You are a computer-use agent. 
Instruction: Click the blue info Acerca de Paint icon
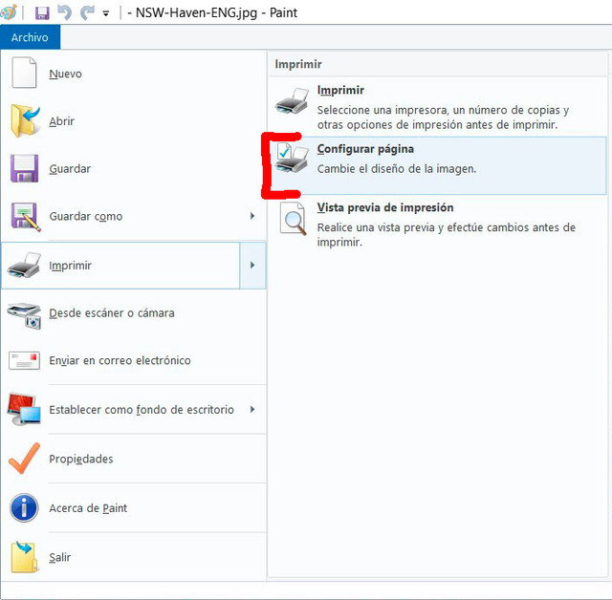[24, 508]
